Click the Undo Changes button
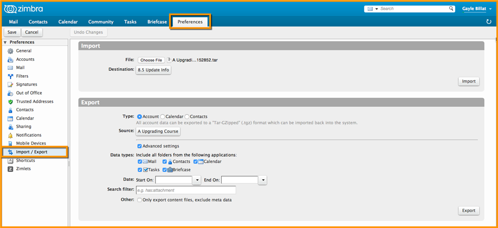Image resolution: width=498 pixels, height=228 pixels. (88, 32)
